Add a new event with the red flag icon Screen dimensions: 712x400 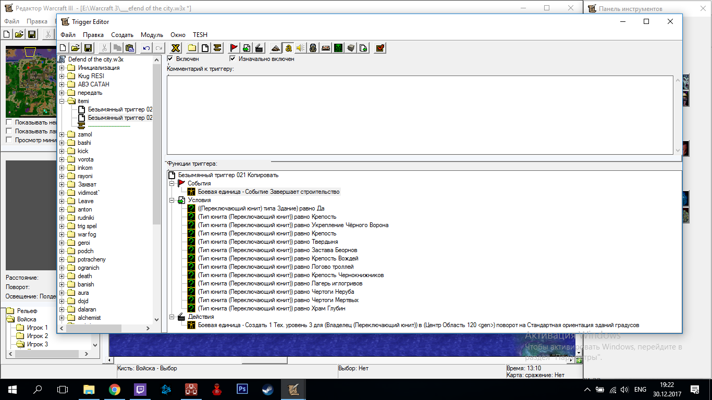point(234,48)
